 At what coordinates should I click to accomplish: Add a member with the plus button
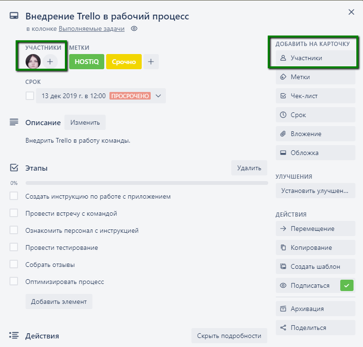click(50, 62)
